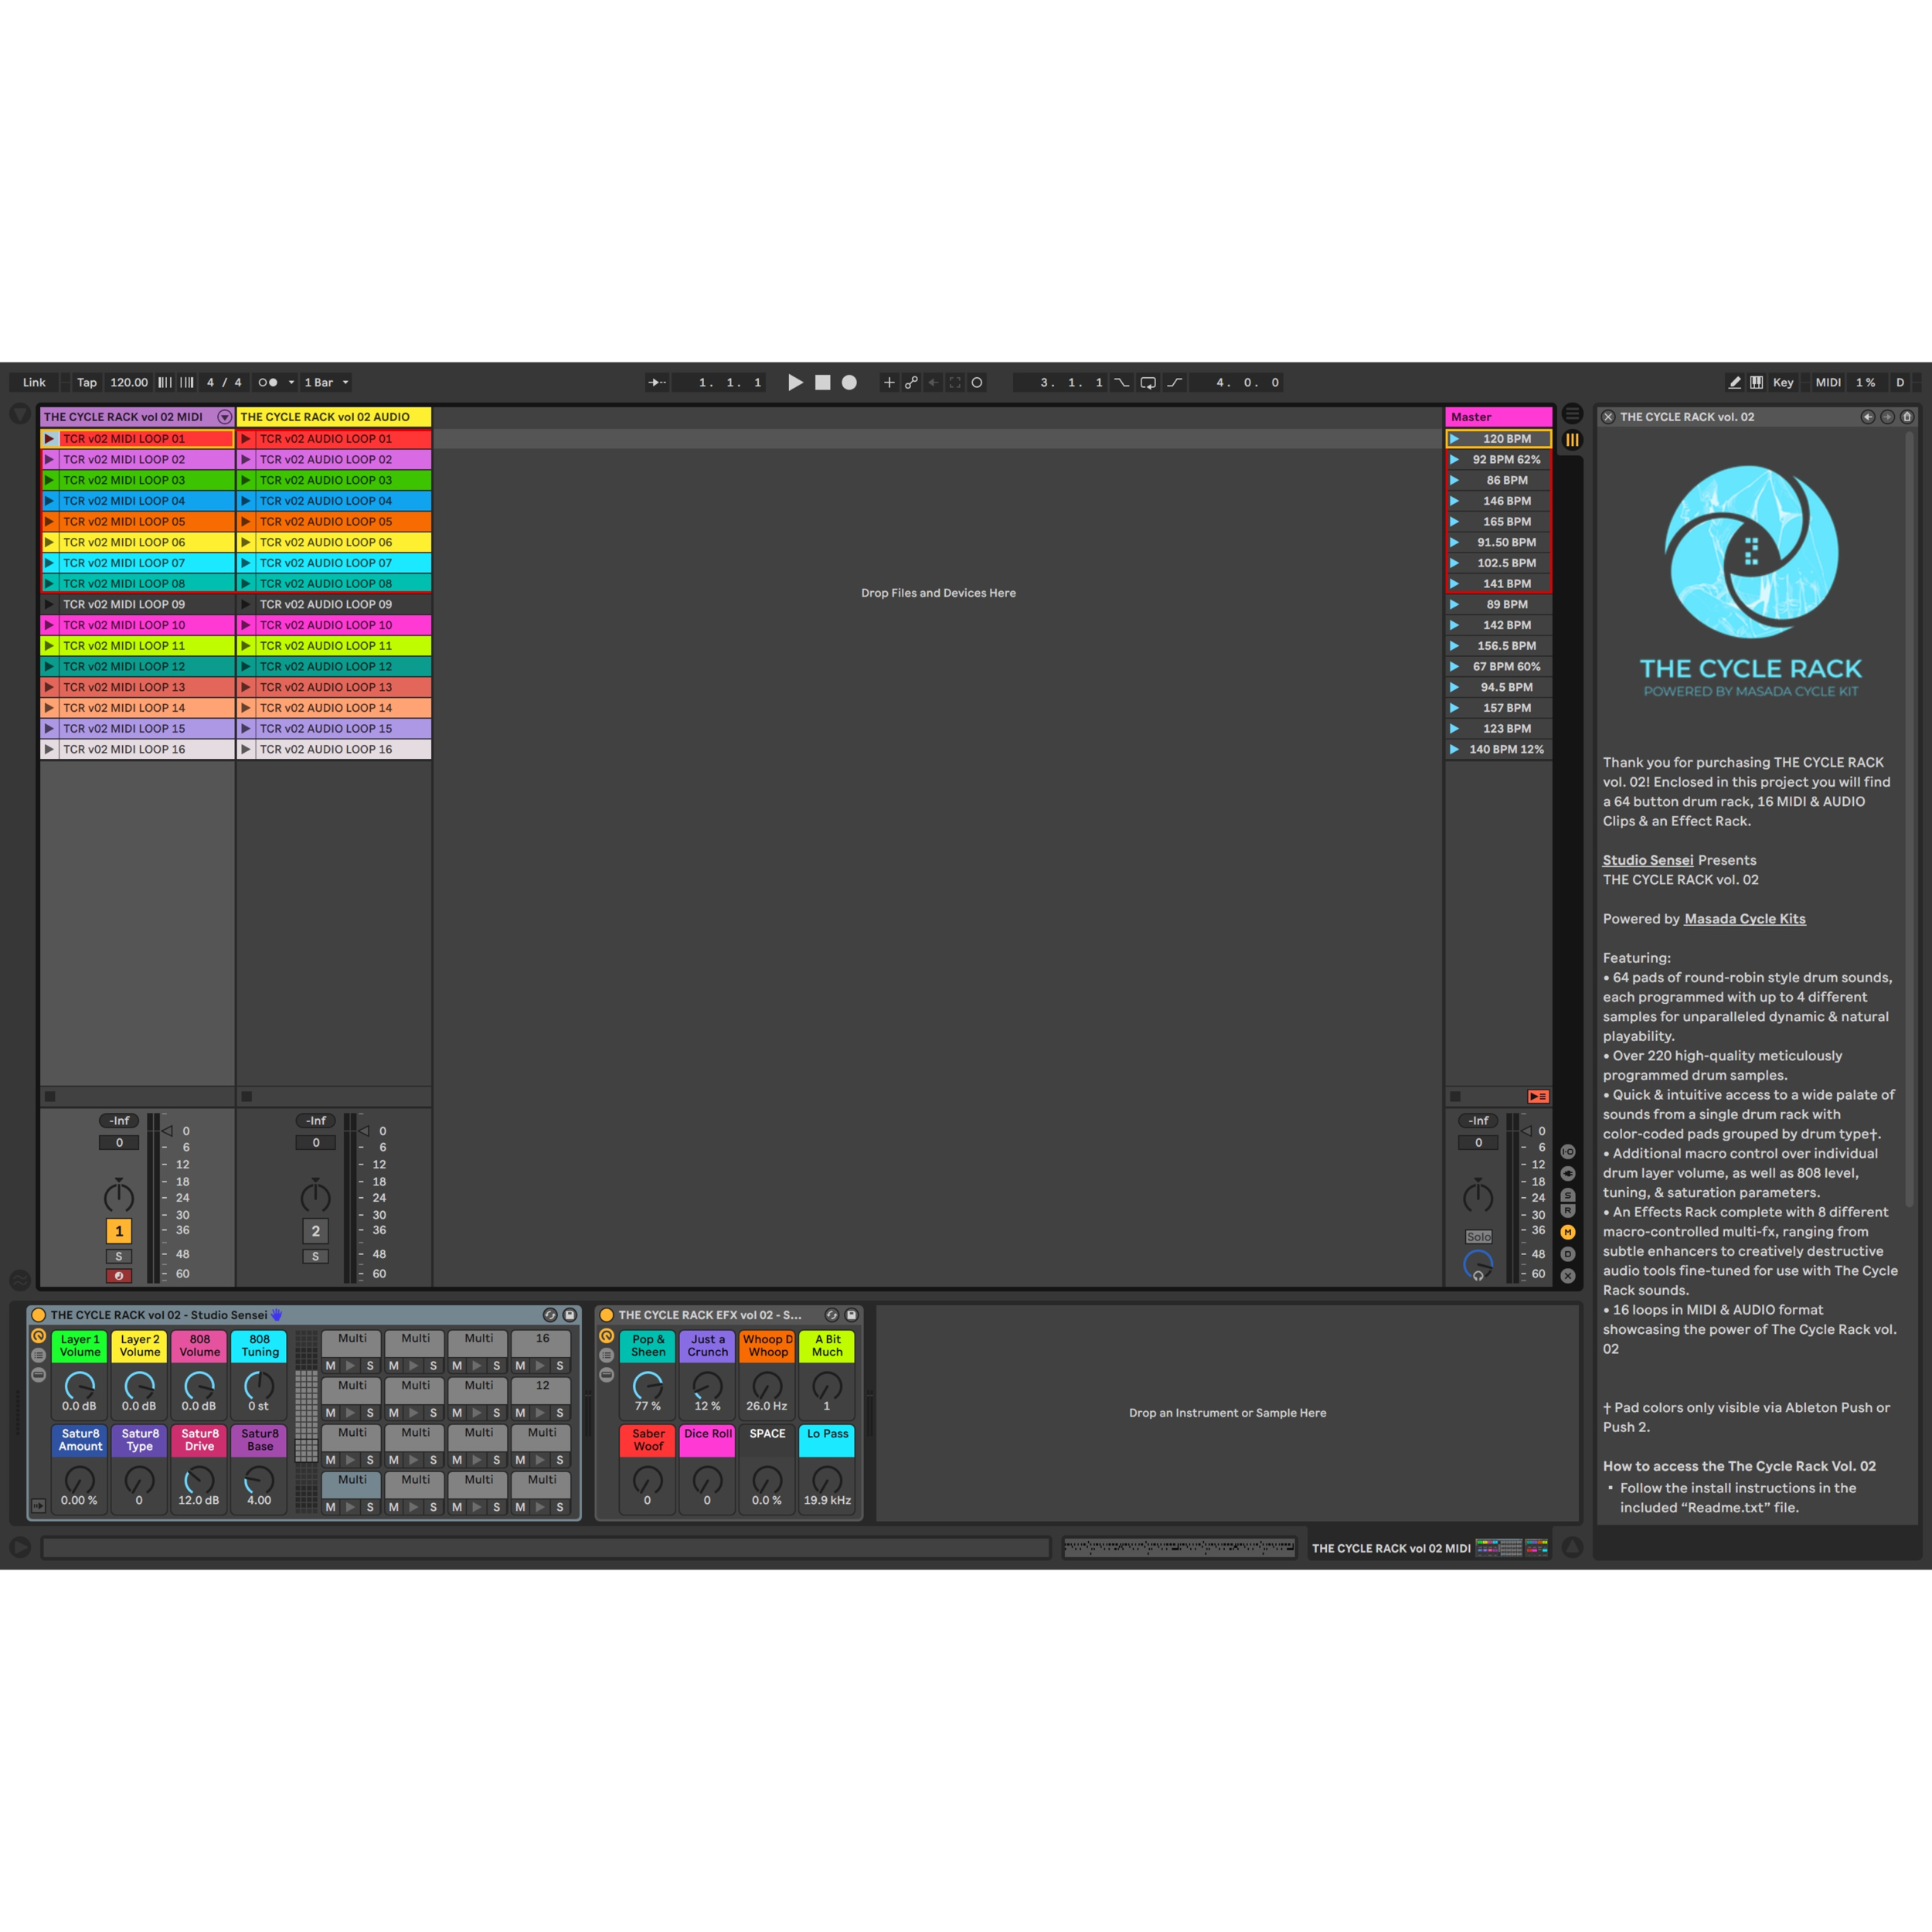Open the Studio Sensei link

(1648, 860)
